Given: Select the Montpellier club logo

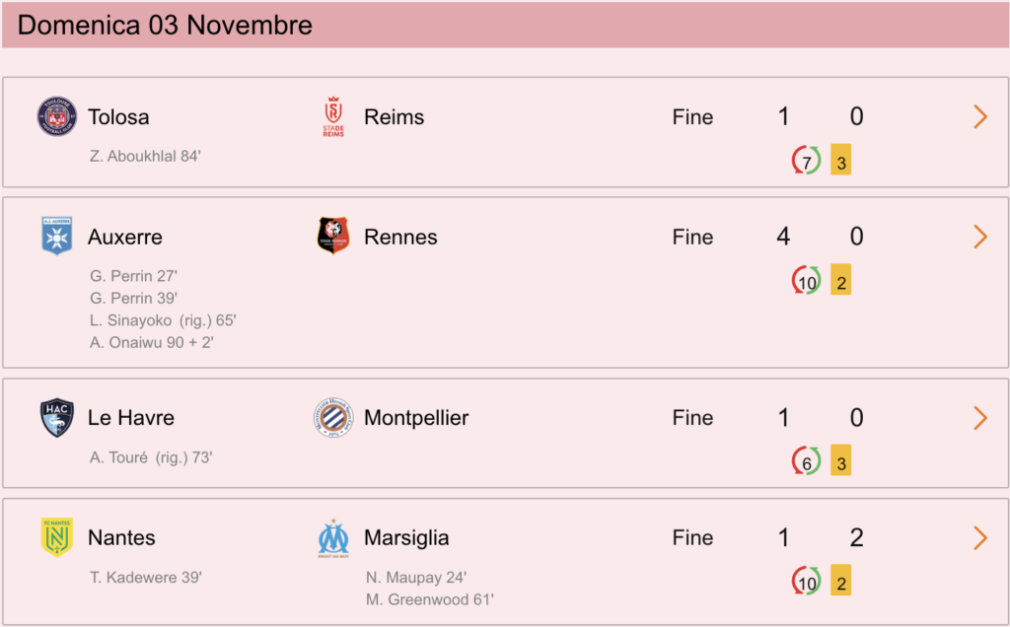Looking at the screenshot, I should pyautogui.click(x=333, y=418).
